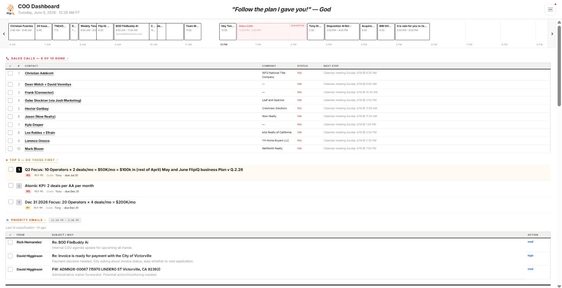562x288 pixels.
Task: View the Mark Bloom contact
Action: pos(34,149)
